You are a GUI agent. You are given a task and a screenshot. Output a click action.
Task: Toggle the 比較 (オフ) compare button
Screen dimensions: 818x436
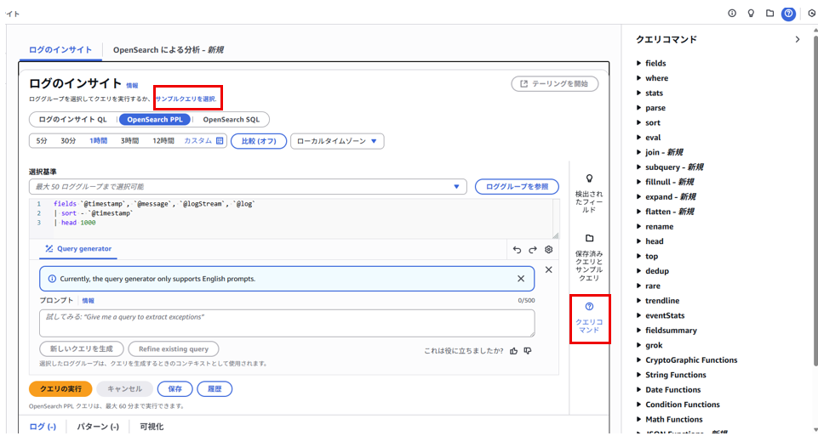pyautogui.click(x=259, y=141)
